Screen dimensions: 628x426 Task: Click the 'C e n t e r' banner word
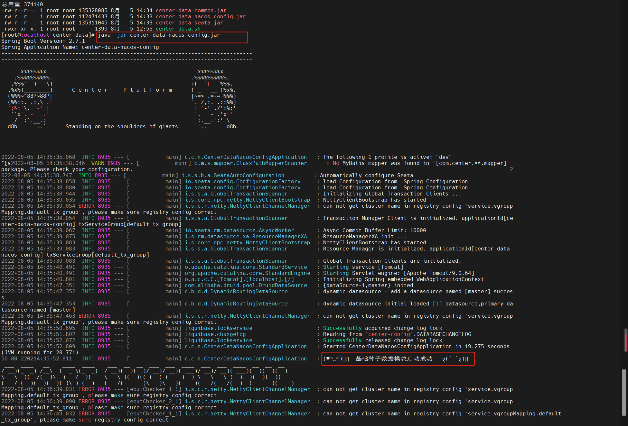tap(90, 90)
